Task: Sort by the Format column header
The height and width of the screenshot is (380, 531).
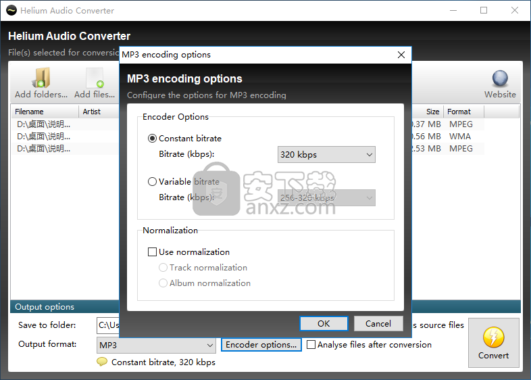Action: (464, 112)
